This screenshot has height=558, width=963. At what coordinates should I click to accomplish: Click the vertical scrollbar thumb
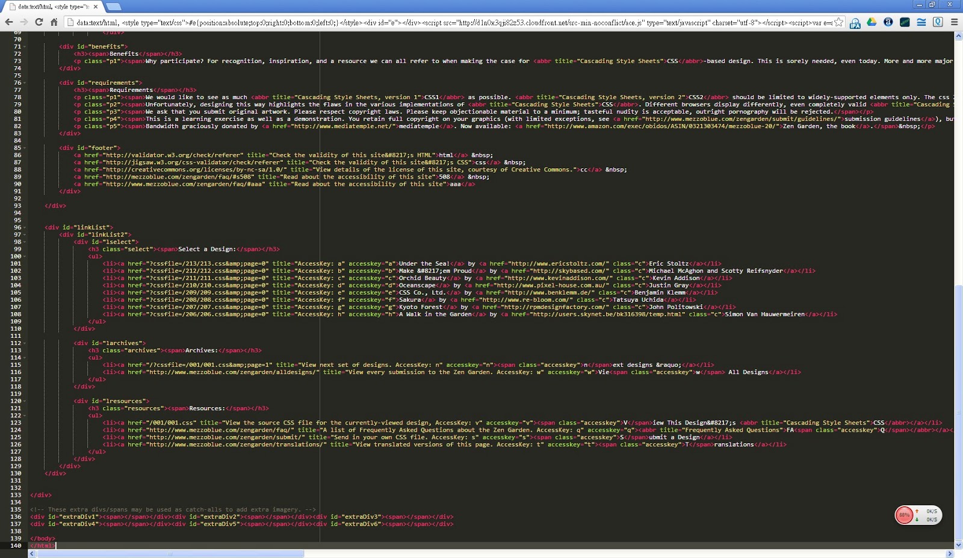(x=958, y=412)
